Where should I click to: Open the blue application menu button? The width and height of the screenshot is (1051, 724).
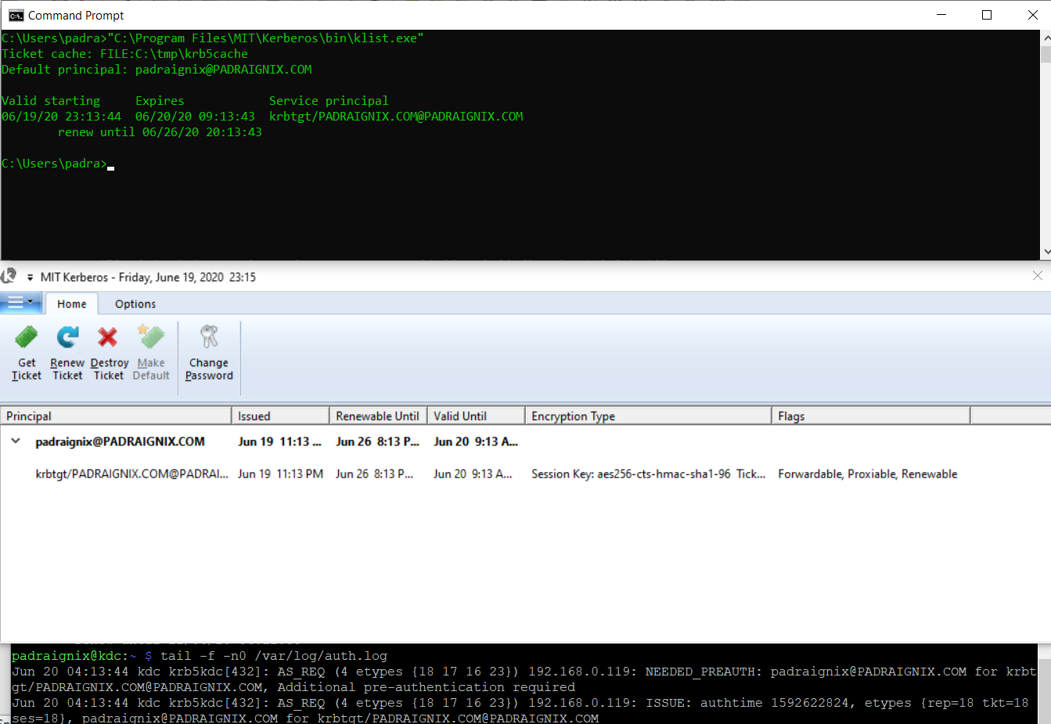(x=21, y=302)
